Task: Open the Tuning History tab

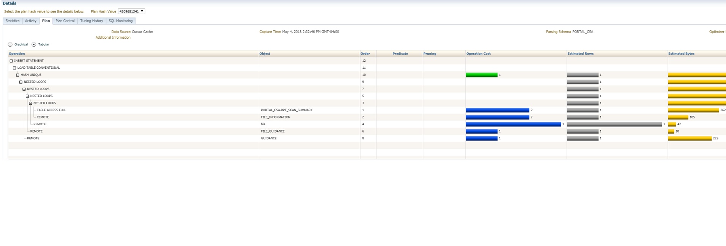Action: tap(91, 21)
